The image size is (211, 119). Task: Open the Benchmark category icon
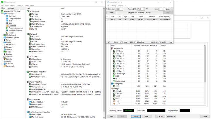click(5, 66)
